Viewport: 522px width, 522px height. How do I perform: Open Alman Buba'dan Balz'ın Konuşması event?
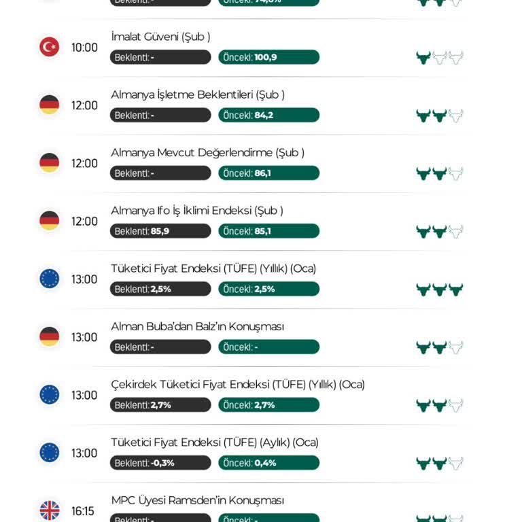(x=197, y=326)
